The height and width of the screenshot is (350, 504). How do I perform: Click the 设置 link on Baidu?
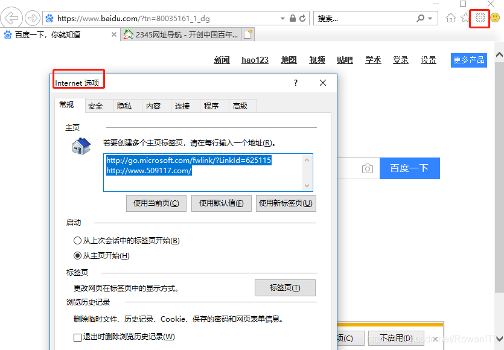coord(429,60)
